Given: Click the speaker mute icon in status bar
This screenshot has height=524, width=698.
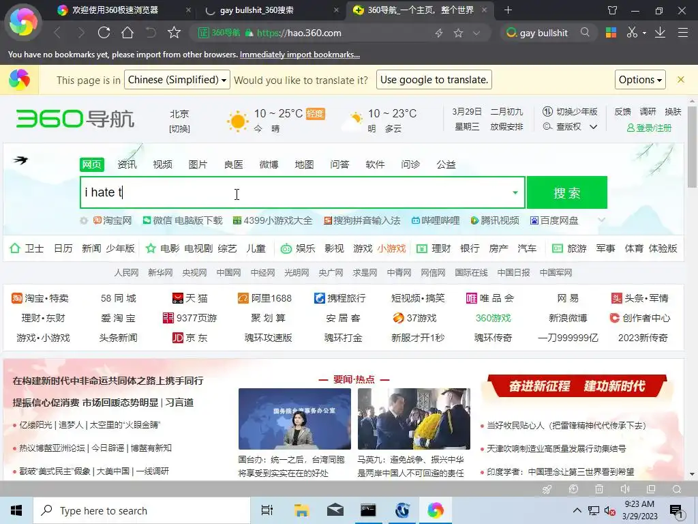Looking at the screenshot, I should 625,489.
